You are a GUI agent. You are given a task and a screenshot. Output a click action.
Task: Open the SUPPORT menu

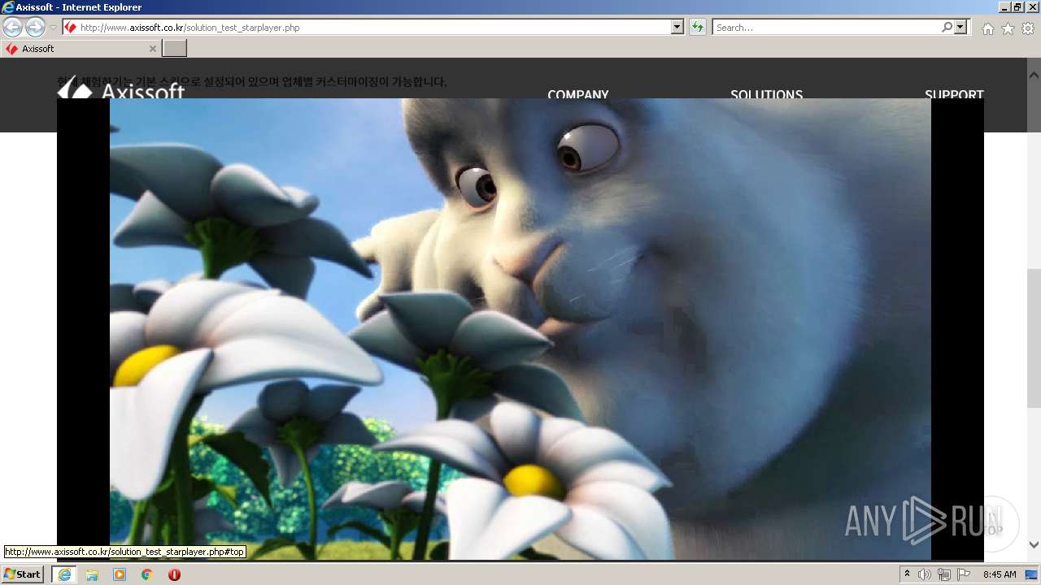954,94
